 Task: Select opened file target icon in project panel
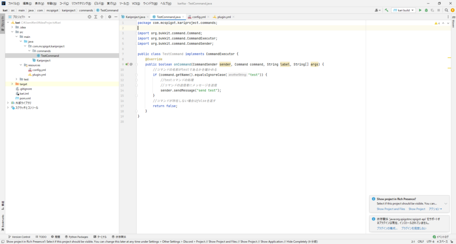(90, 17)
